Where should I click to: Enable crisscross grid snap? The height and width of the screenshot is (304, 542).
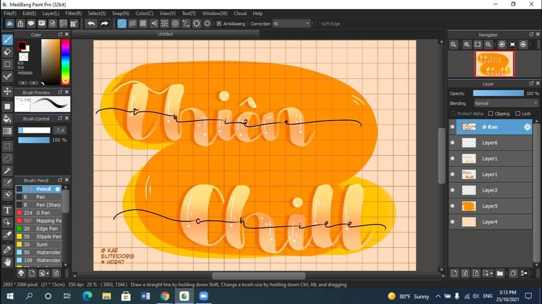tap(143, 23)
